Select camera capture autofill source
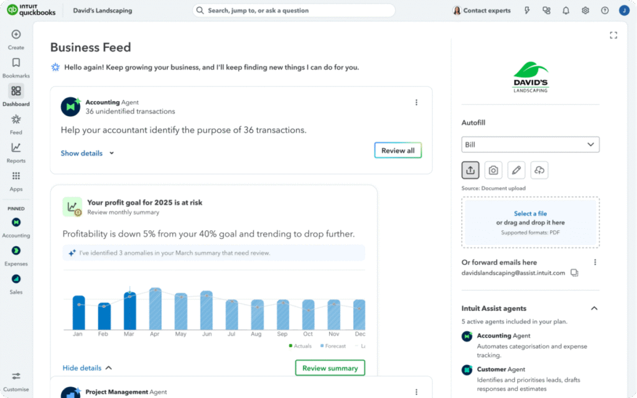The height and width of the screenshot is (398, 637). [x=493, y=170]
